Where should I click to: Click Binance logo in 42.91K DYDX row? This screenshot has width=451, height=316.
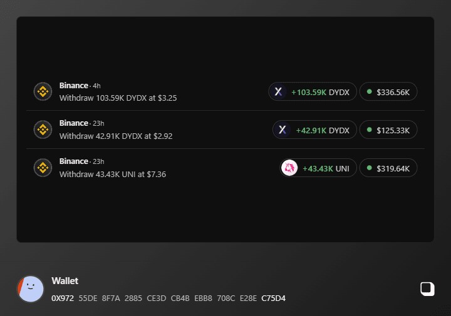tap(43, 130)
